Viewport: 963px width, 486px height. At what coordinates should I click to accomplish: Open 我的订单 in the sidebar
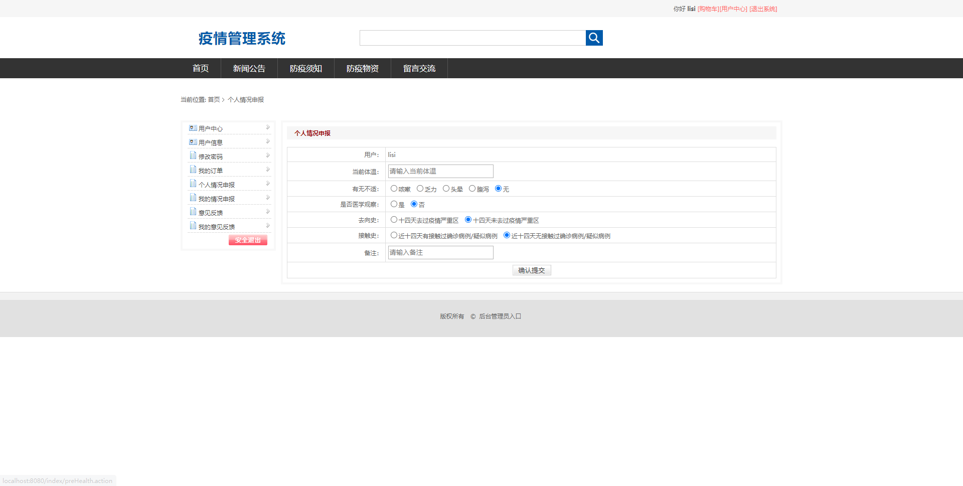[x=211, y=171]
